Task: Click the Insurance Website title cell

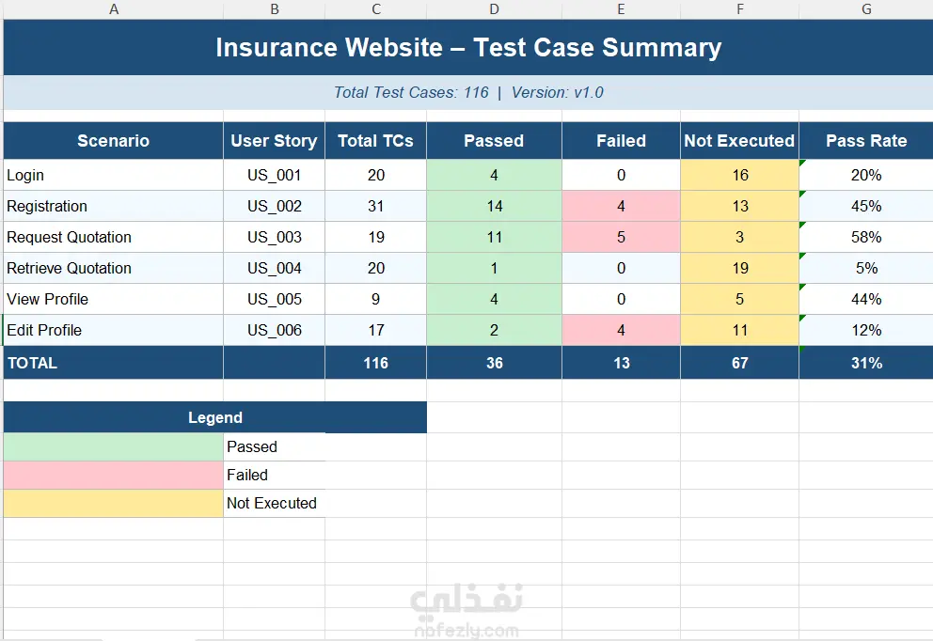Action: click(468, 48)
